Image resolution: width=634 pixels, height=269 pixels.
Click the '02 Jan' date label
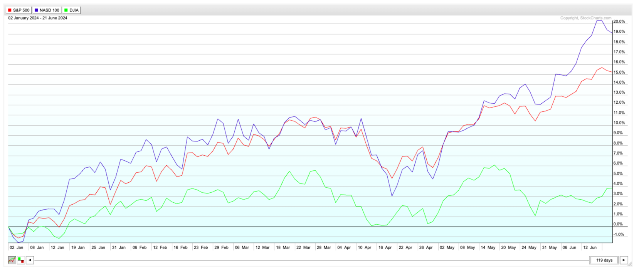coord(16,247)
